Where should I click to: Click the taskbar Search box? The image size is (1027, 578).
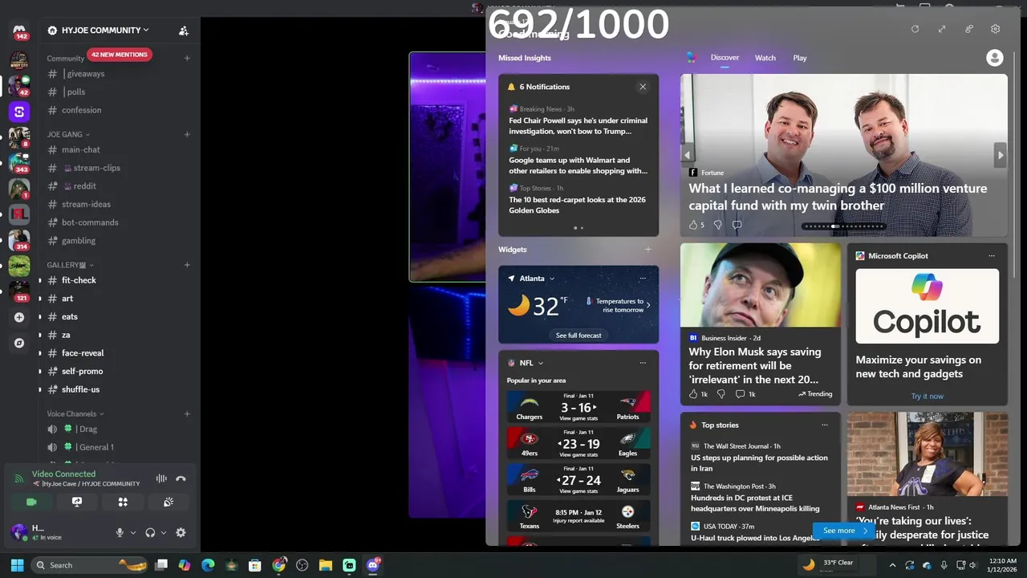pos(88,565)
